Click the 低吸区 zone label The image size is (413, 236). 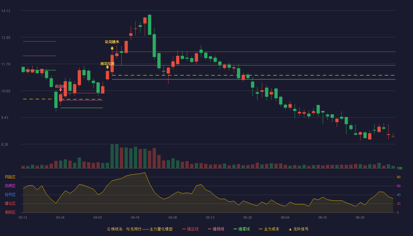pyautogui.click(x=10, y=212)
